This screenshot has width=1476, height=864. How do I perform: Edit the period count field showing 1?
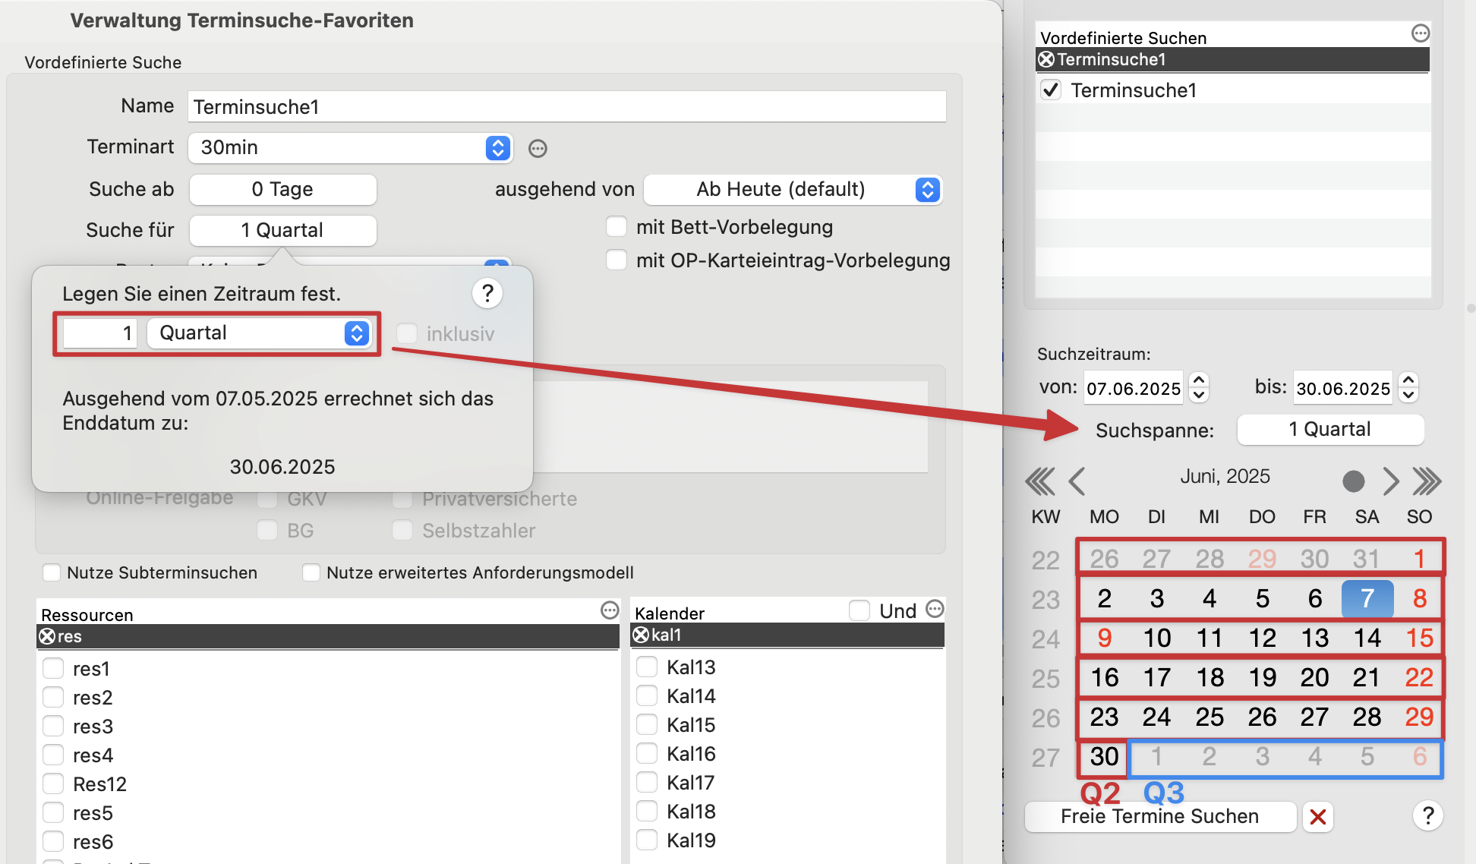(x=99, y=333)
